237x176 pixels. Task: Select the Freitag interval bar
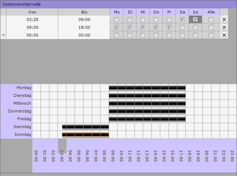click(147, 119)
